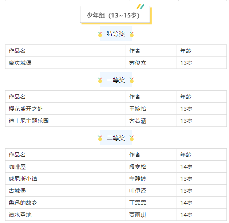Image resolution: width=229 pixels, height=223 pixels.
Task: Click the 二等奖 section heading
Action: tap(116, 138)
